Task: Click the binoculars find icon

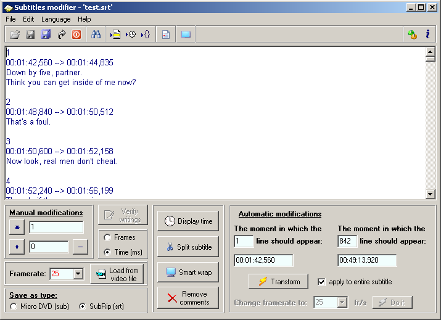Action: 96,35
